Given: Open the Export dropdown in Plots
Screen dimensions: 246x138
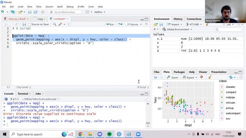Looking at the screenshot, I should point(189,77).
